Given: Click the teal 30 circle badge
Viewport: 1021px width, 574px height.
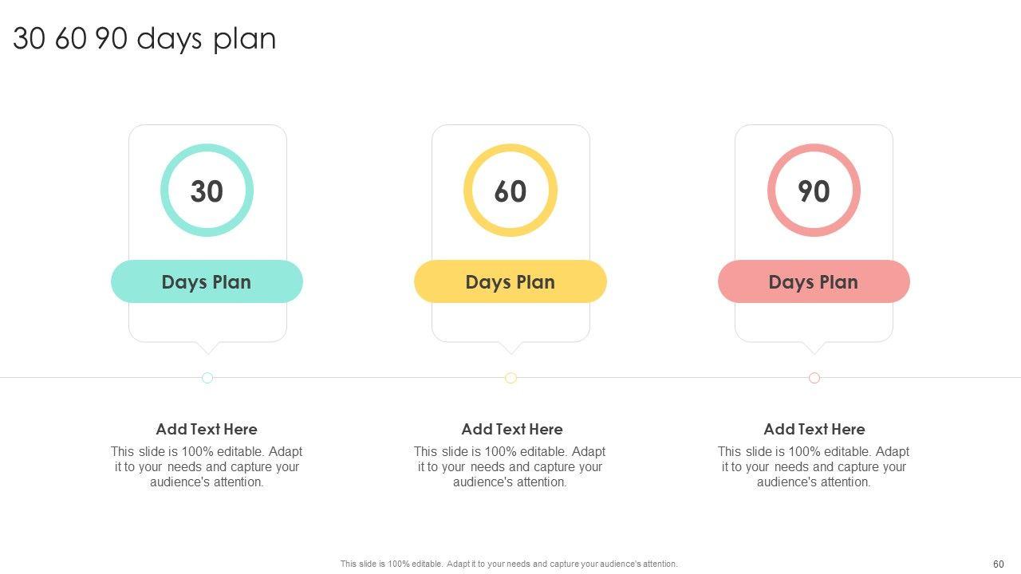Looking at the screenshot, I should (x=207, y=191).
